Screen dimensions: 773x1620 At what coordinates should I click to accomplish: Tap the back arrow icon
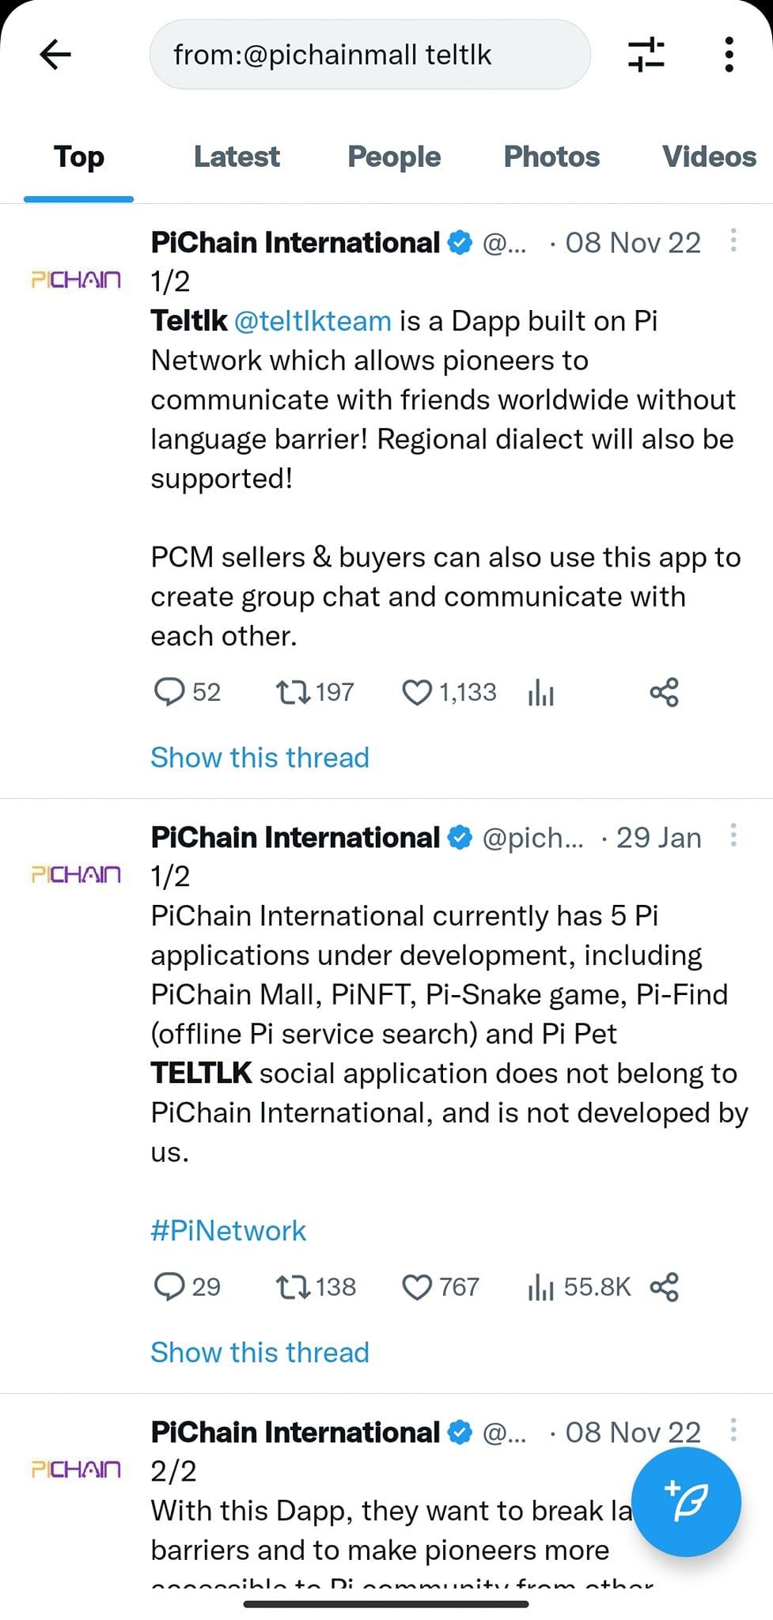55,55
